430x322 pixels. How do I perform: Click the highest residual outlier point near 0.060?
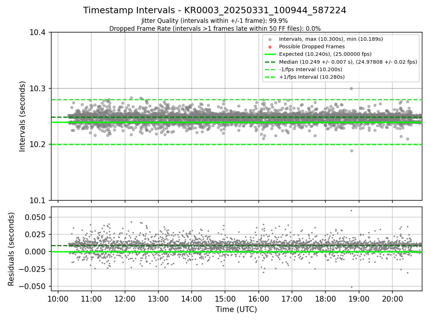[x=351, y=210]
